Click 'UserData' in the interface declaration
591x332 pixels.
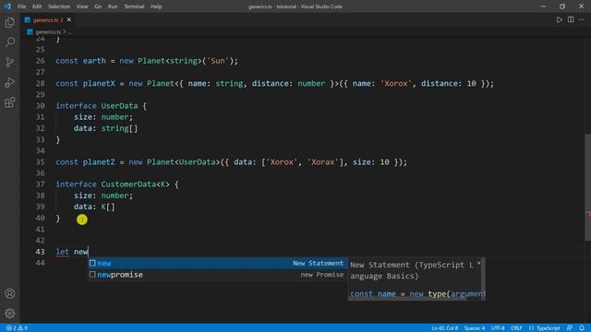119,106
